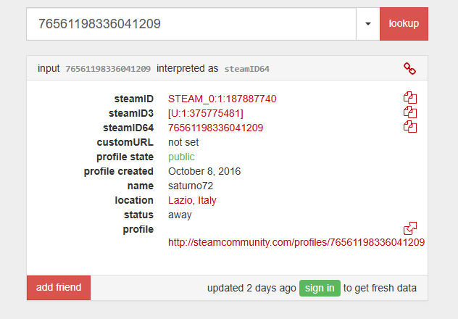Open profile in new window icon
The height and width of the screenshot is (319, 458).
pyautogui.click(x=410, y=228)
